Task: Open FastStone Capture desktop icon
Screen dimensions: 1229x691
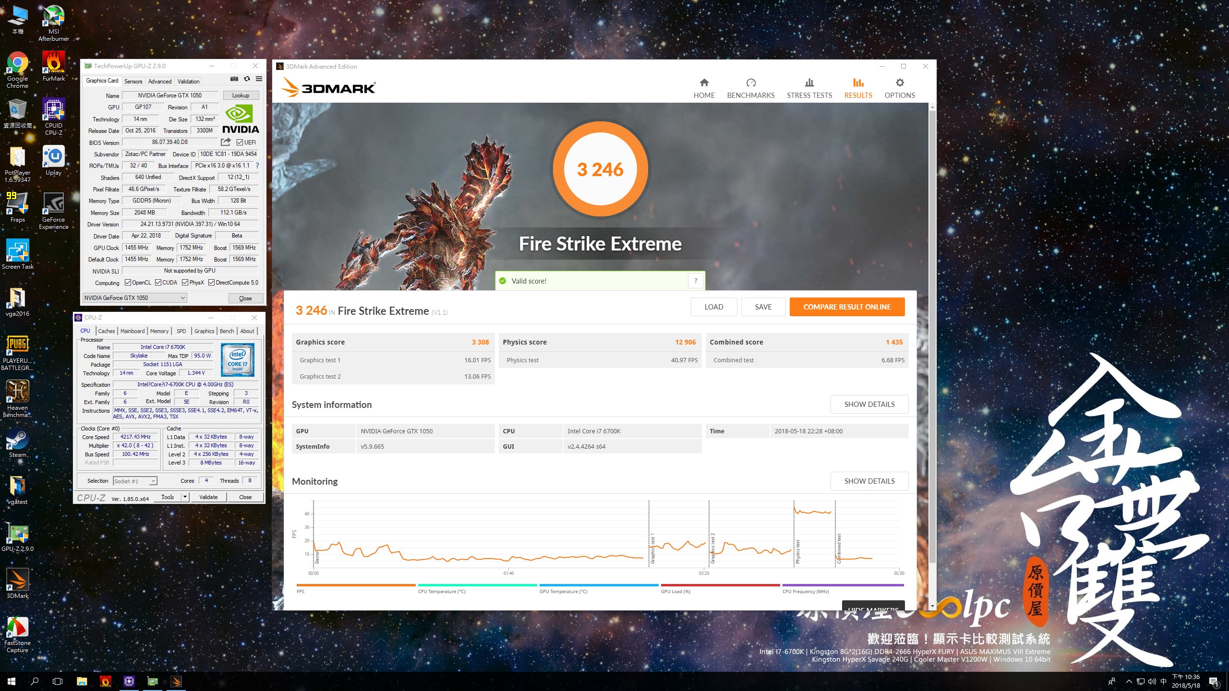Action: click(17, 635)
